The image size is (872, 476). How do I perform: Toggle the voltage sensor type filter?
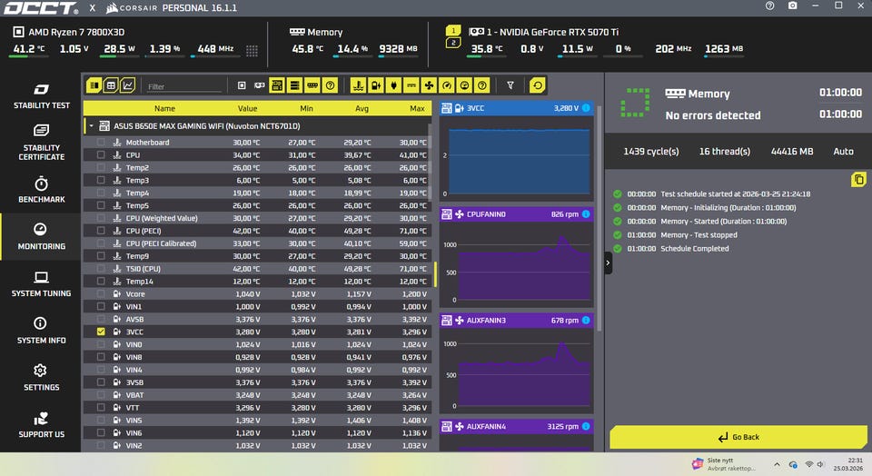pyautogui.click(x=376, y=85)
